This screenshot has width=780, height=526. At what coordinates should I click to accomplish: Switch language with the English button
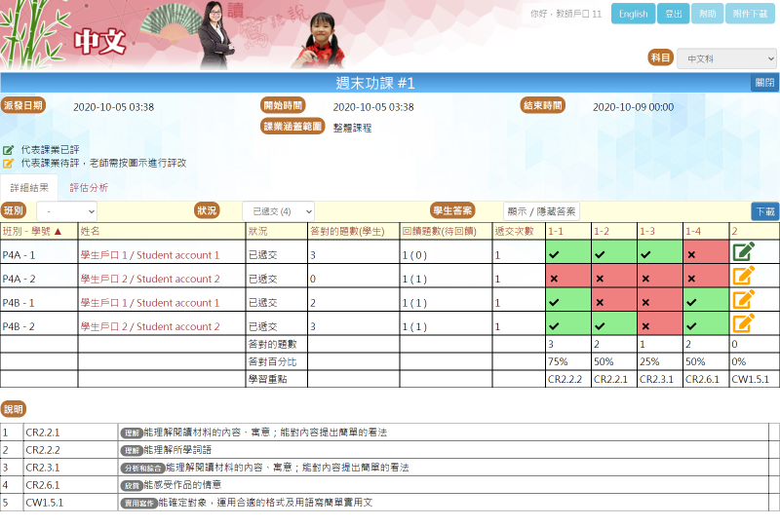[633, 14]
